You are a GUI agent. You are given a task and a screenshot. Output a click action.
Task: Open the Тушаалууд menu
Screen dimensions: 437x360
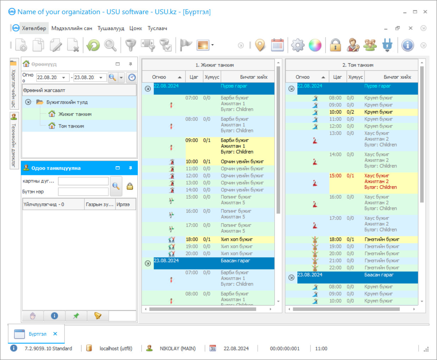[x=111, y=28]
